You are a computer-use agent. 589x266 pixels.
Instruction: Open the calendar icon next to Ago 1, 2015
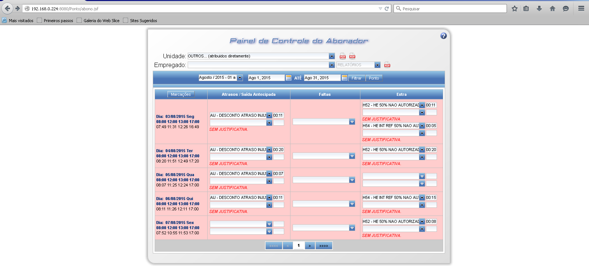(x=289, y=78)
